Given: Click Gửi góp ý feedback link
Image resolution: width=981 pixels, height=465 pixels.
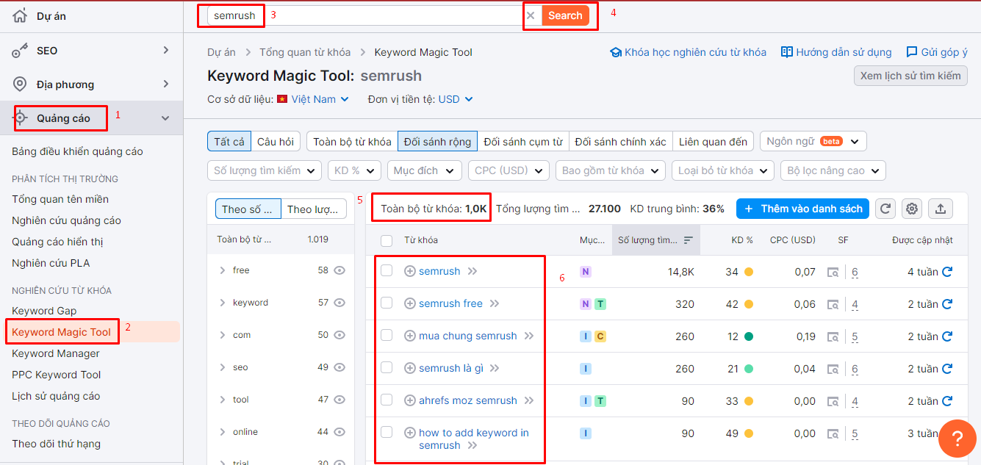Looking at the screenshot, I should point(937,52).
